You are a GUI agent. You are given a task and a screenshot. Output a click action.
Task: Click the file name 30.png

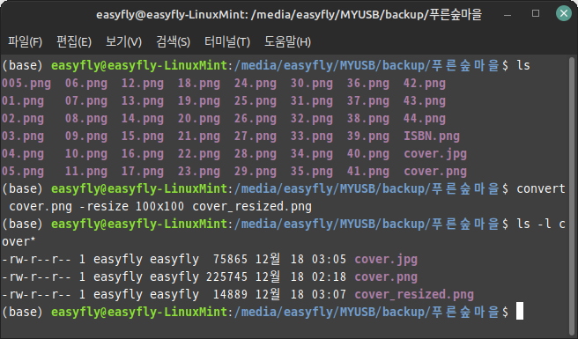(312, 84)
